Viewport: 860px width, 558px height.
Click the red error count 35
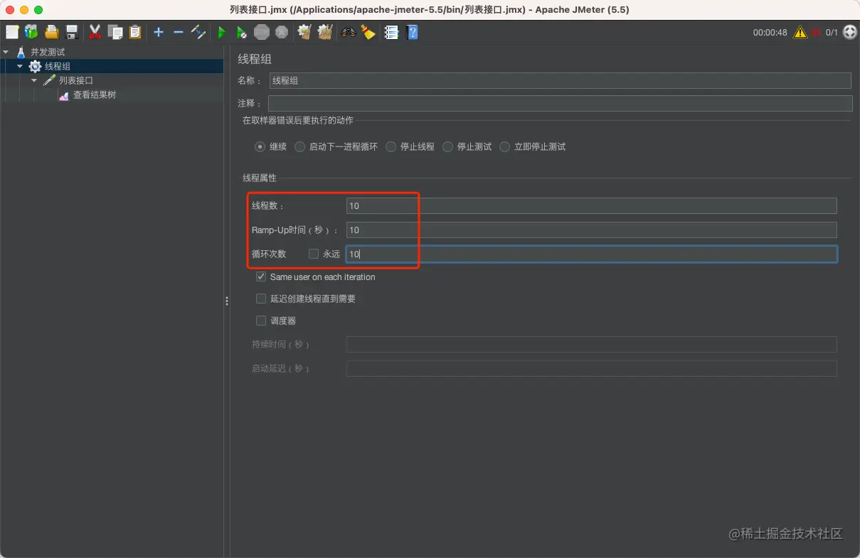pyautogui.click(x=816, y=32)
